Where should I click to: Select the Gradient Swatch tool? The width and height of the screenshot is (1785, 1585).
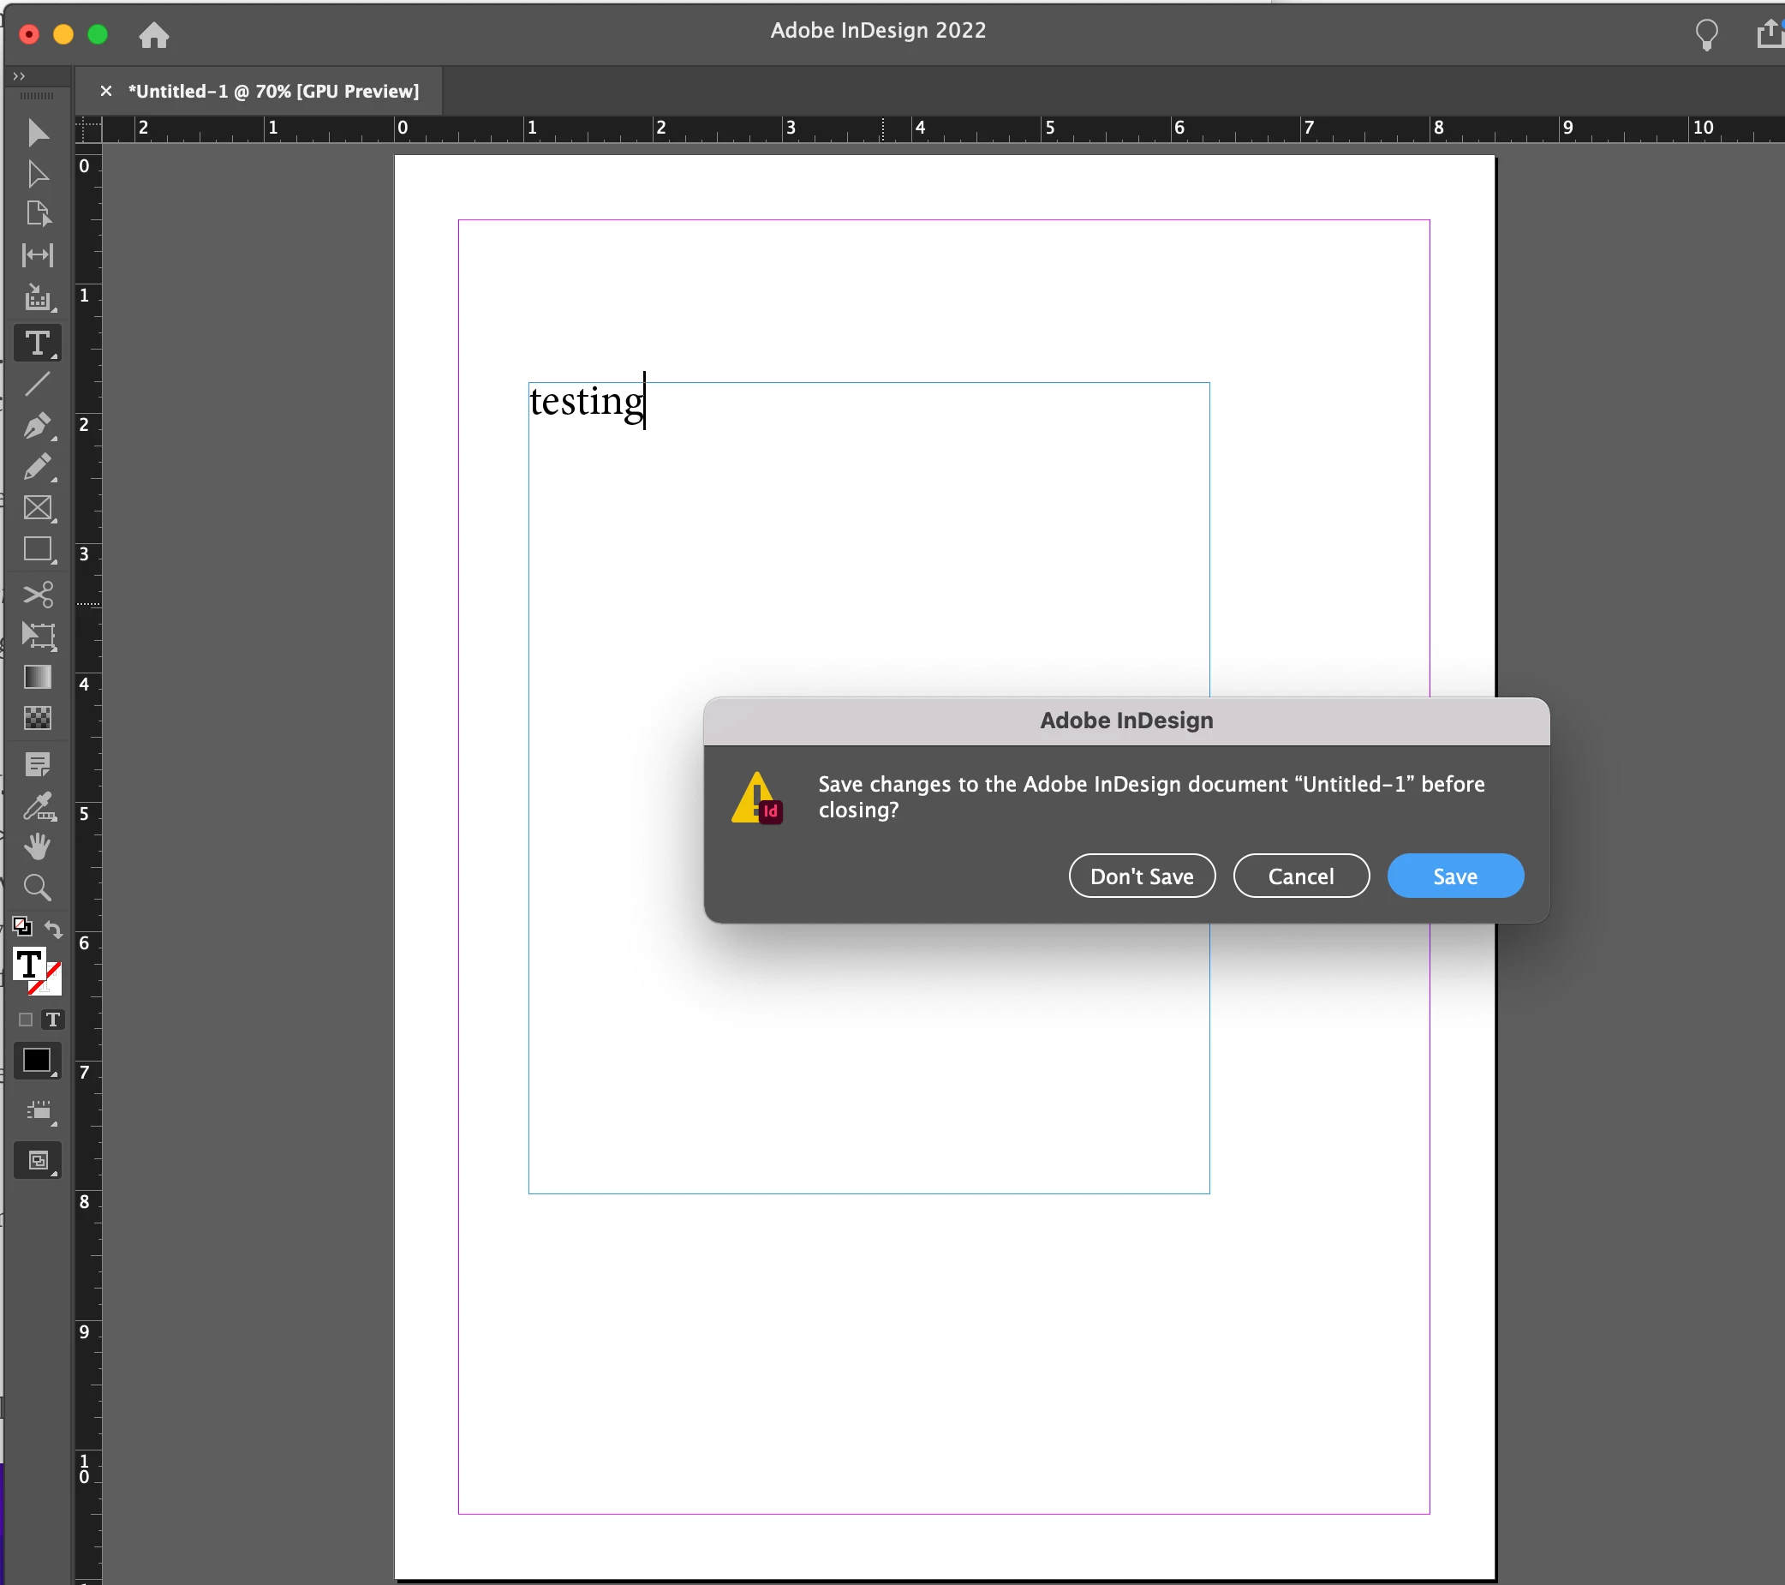(38, 677)
